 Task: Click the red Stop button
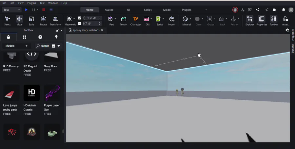(x=44, y=10)
